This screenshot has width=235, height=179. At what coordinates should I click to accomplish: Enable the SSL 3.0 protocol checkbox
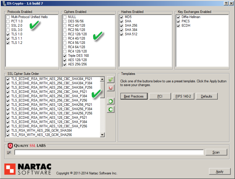(8, 30)
